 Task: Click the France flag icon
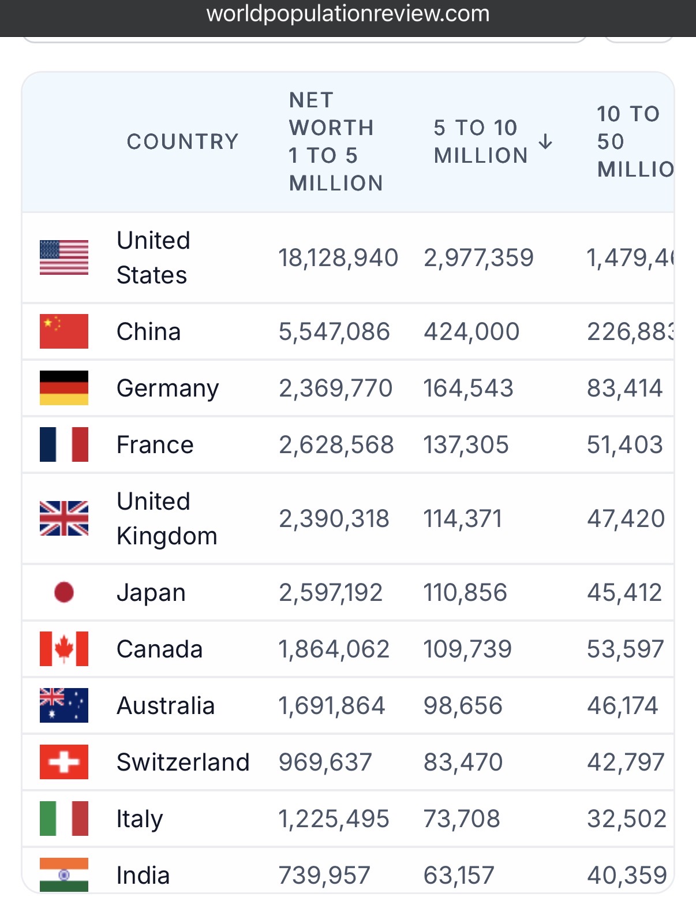[64, 444]
